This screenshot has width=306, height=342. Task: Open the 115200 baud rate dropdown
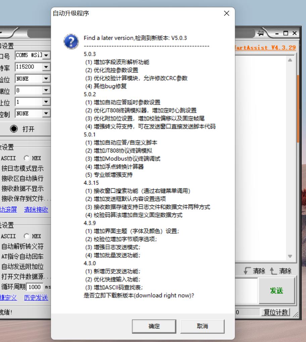[46, 67]
